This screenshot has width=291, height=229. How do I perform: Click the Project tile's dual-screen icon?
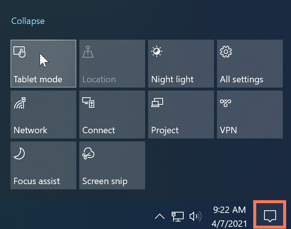[157, 102]
